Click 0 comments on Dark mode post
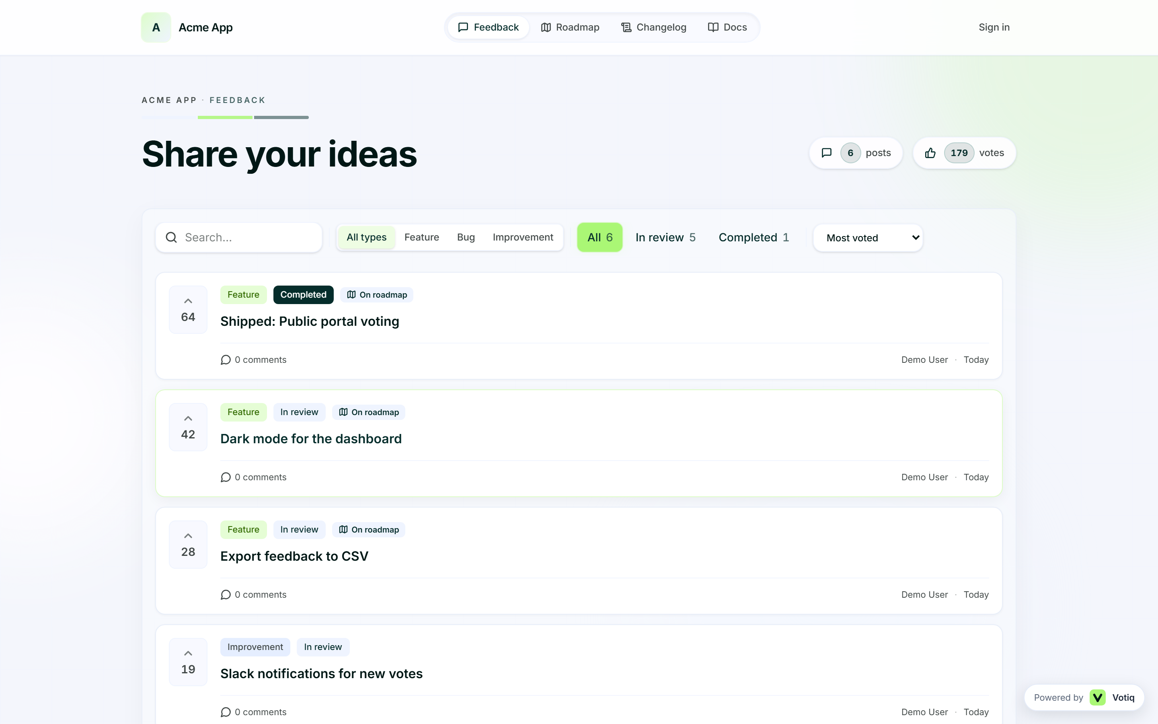Screen dimensions: 1158x724 (x=254, y=477)
